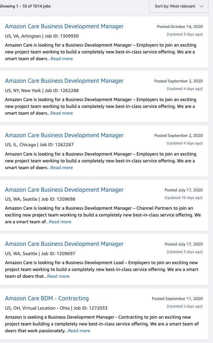
Task: Click the Showing 1 - 10 of 1014 jobs text
Action: 25,6
